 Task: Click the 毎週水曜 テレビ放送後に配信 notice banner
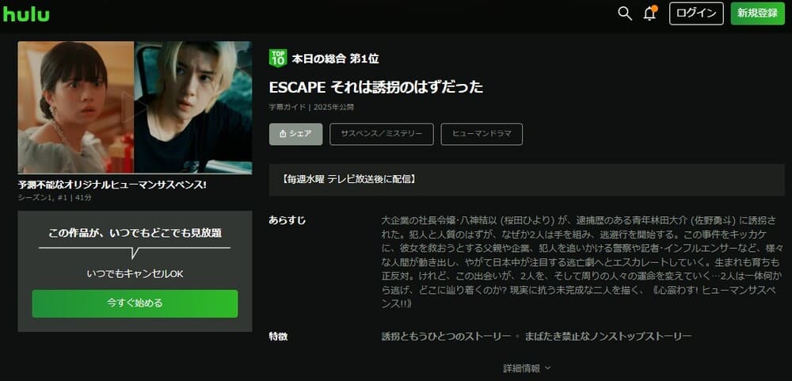coord(527,179)
